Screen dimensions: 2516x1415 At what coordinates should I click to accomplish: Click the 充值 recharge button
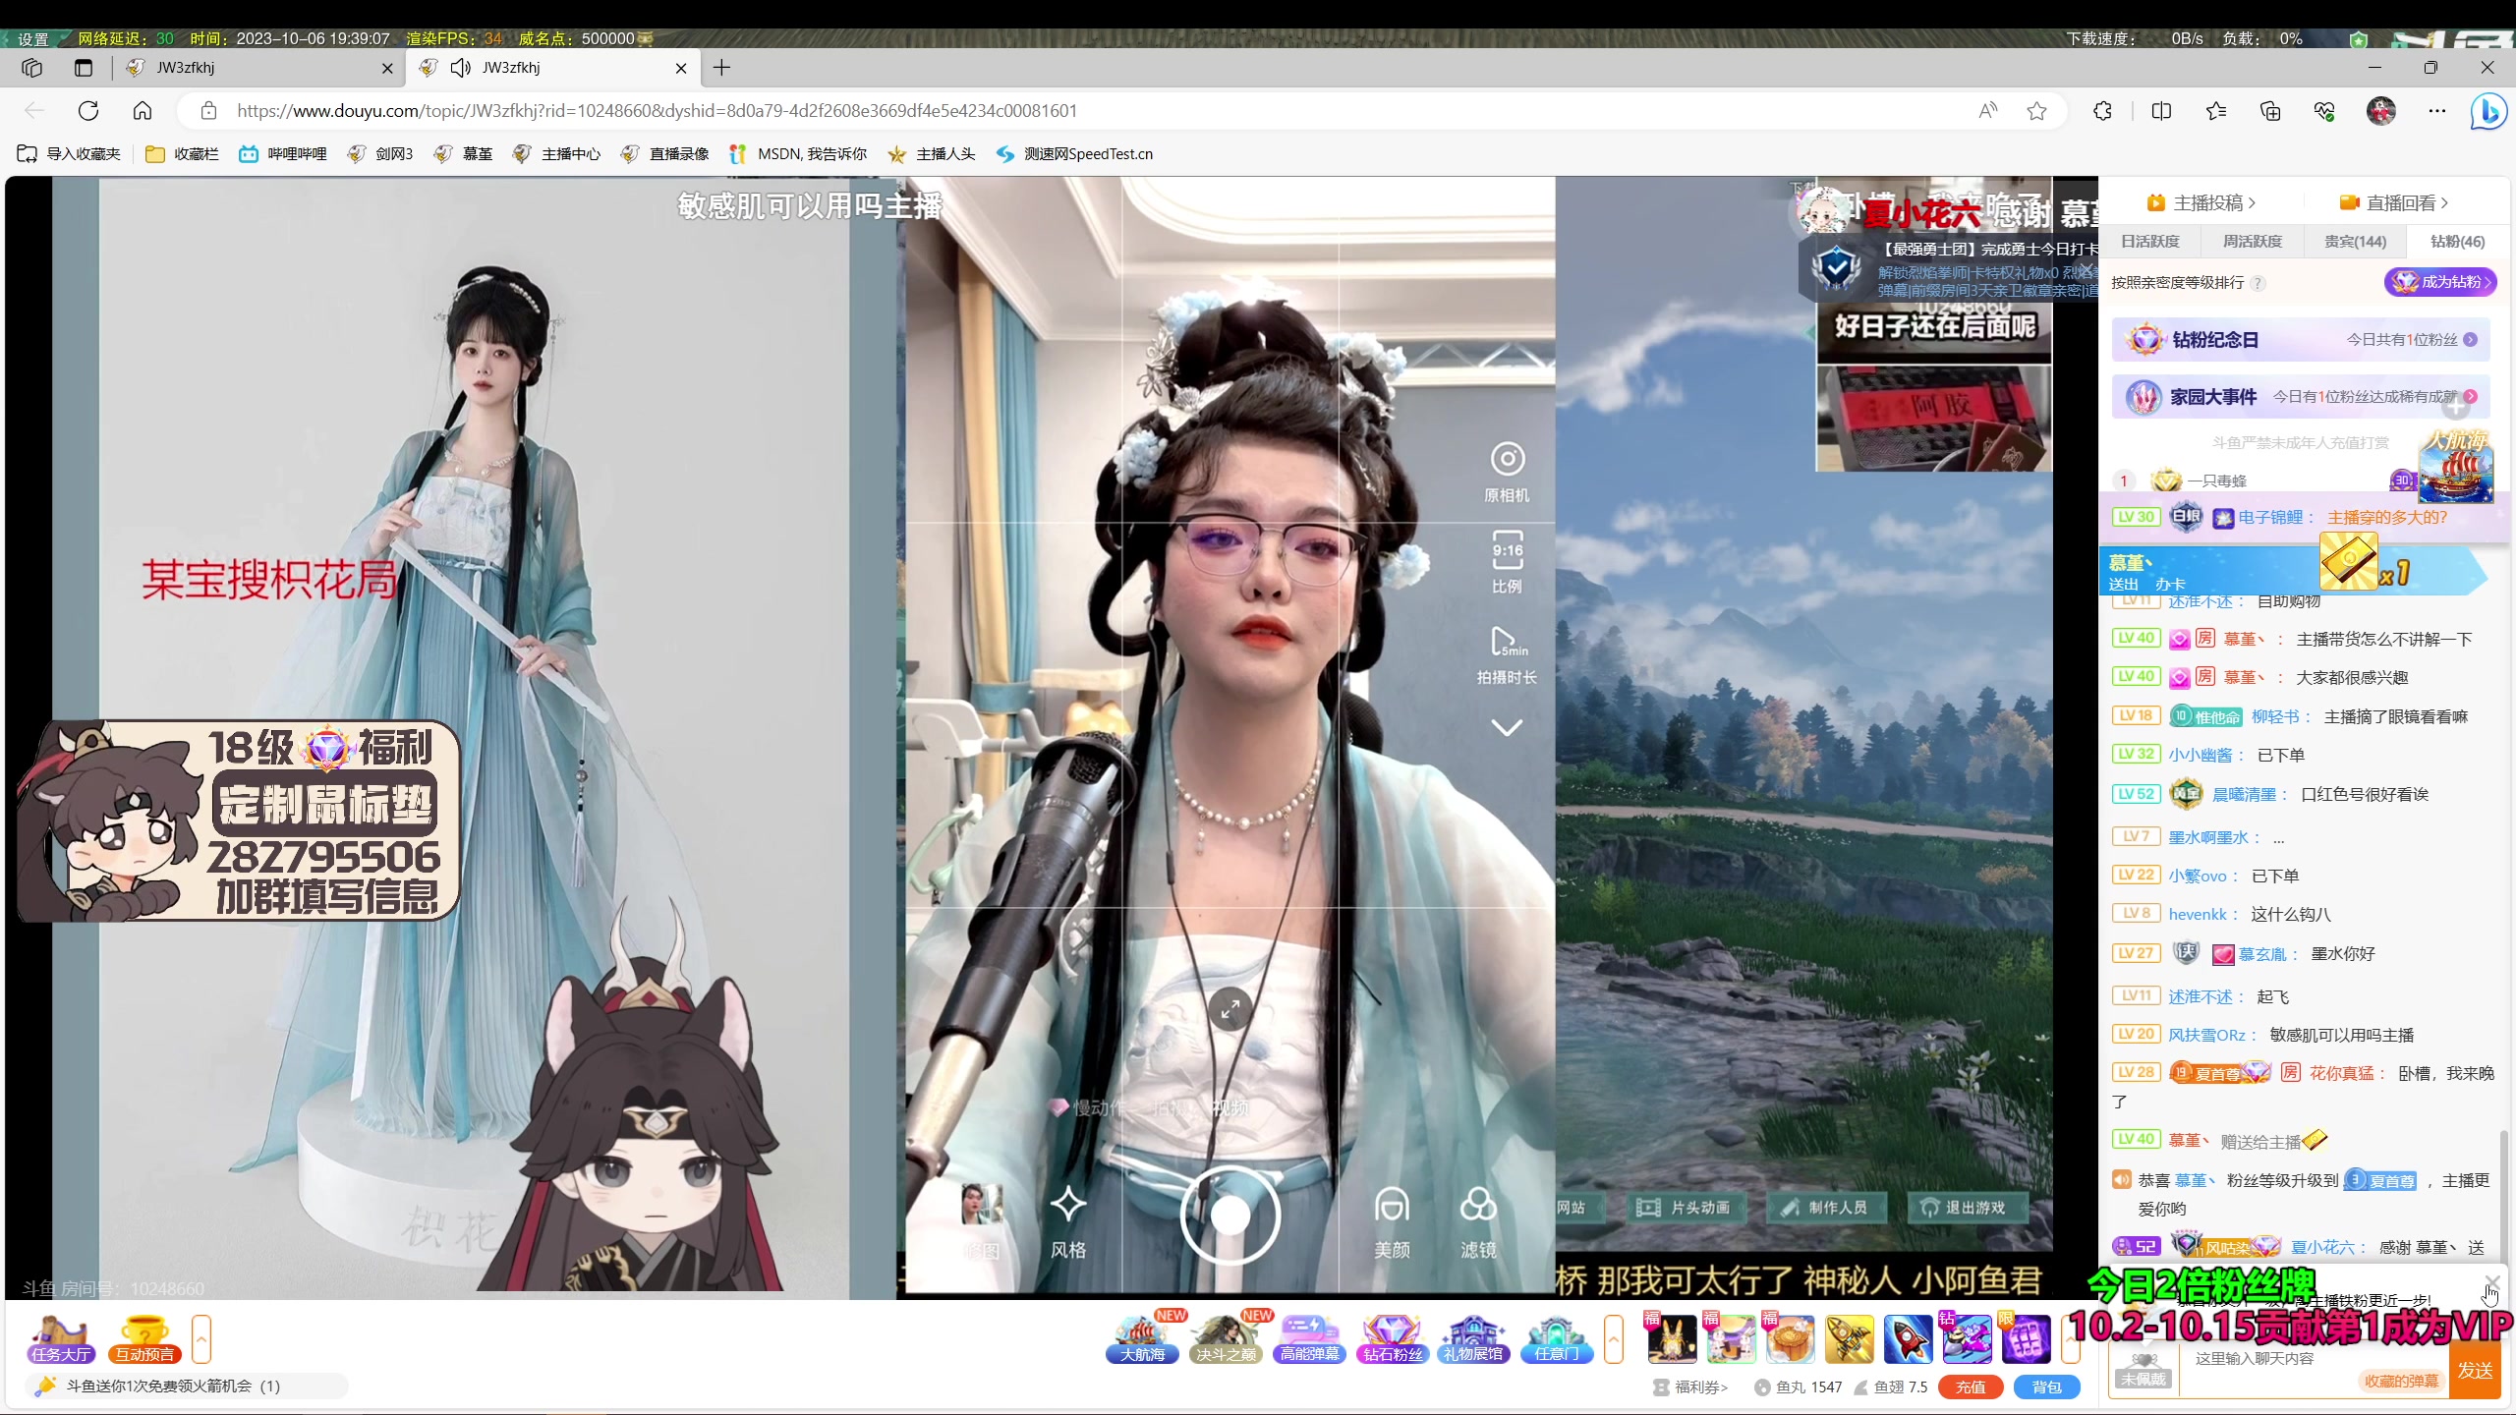[x=1971, y=1387]
